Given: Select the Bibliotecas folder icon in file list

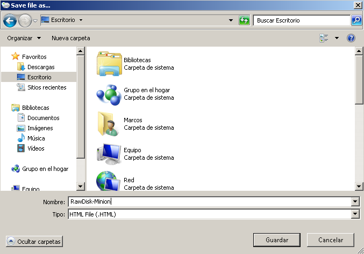Looking at the screenshot, I should click(x=109, y=64).
